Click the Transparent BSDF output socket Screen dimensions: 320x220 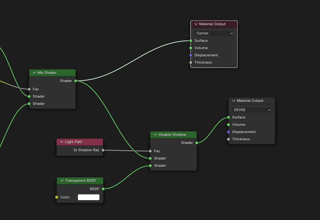click(x=103, y=189)
